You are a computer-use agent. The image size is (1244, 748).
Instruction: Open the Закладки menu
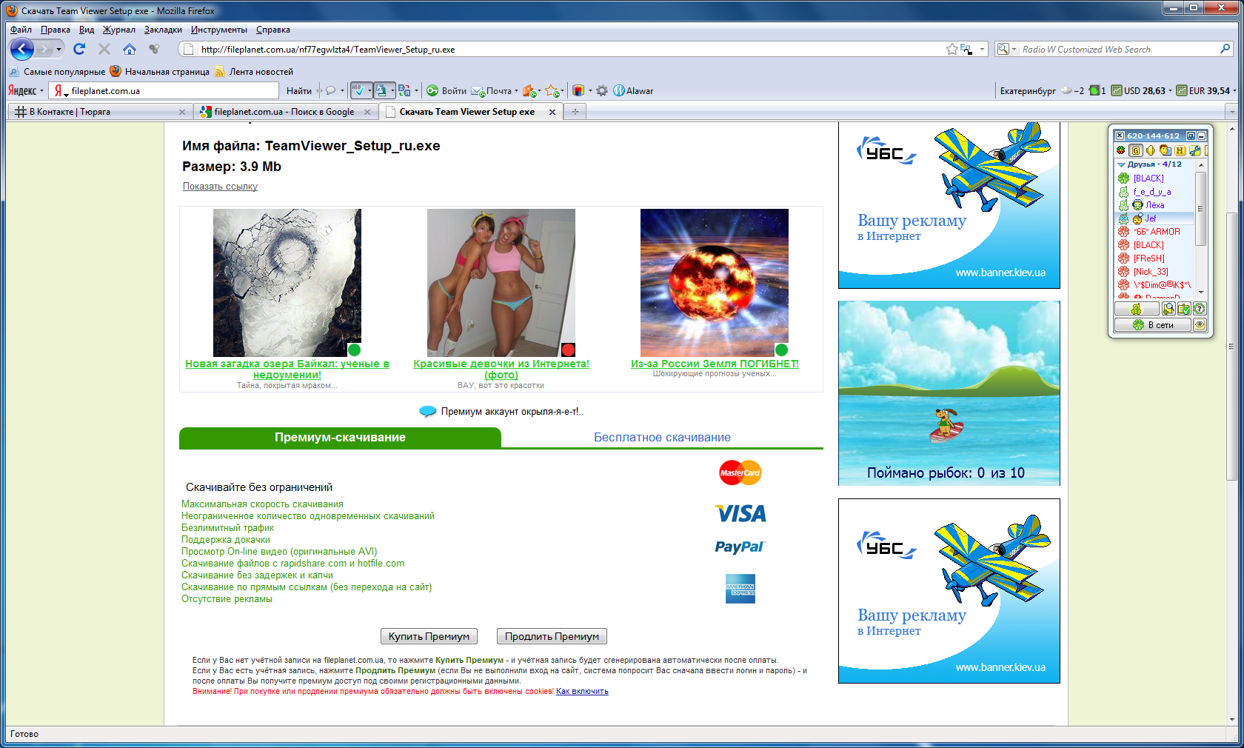(x=163, y=30)
